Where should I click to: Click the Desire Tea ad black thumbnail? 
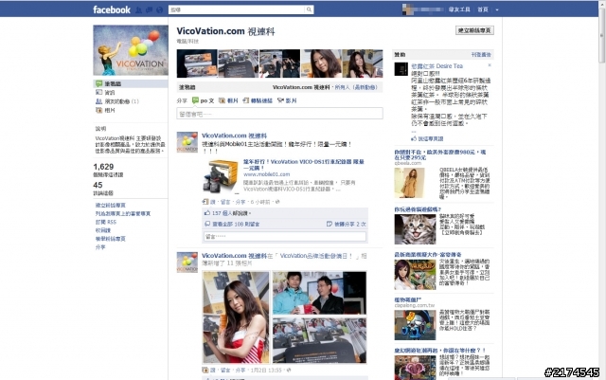tap(401, 69)
